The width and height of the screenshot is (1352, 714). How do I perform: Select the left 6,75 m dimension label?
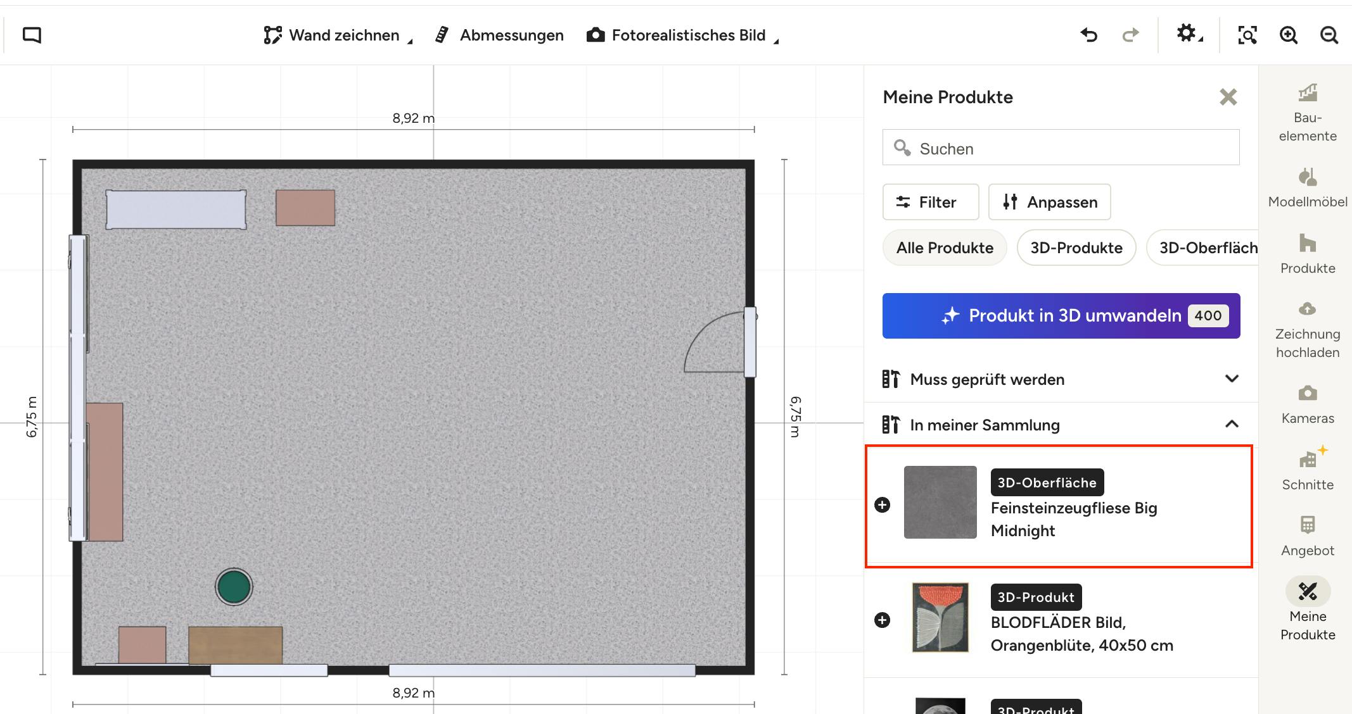(32, 417)
